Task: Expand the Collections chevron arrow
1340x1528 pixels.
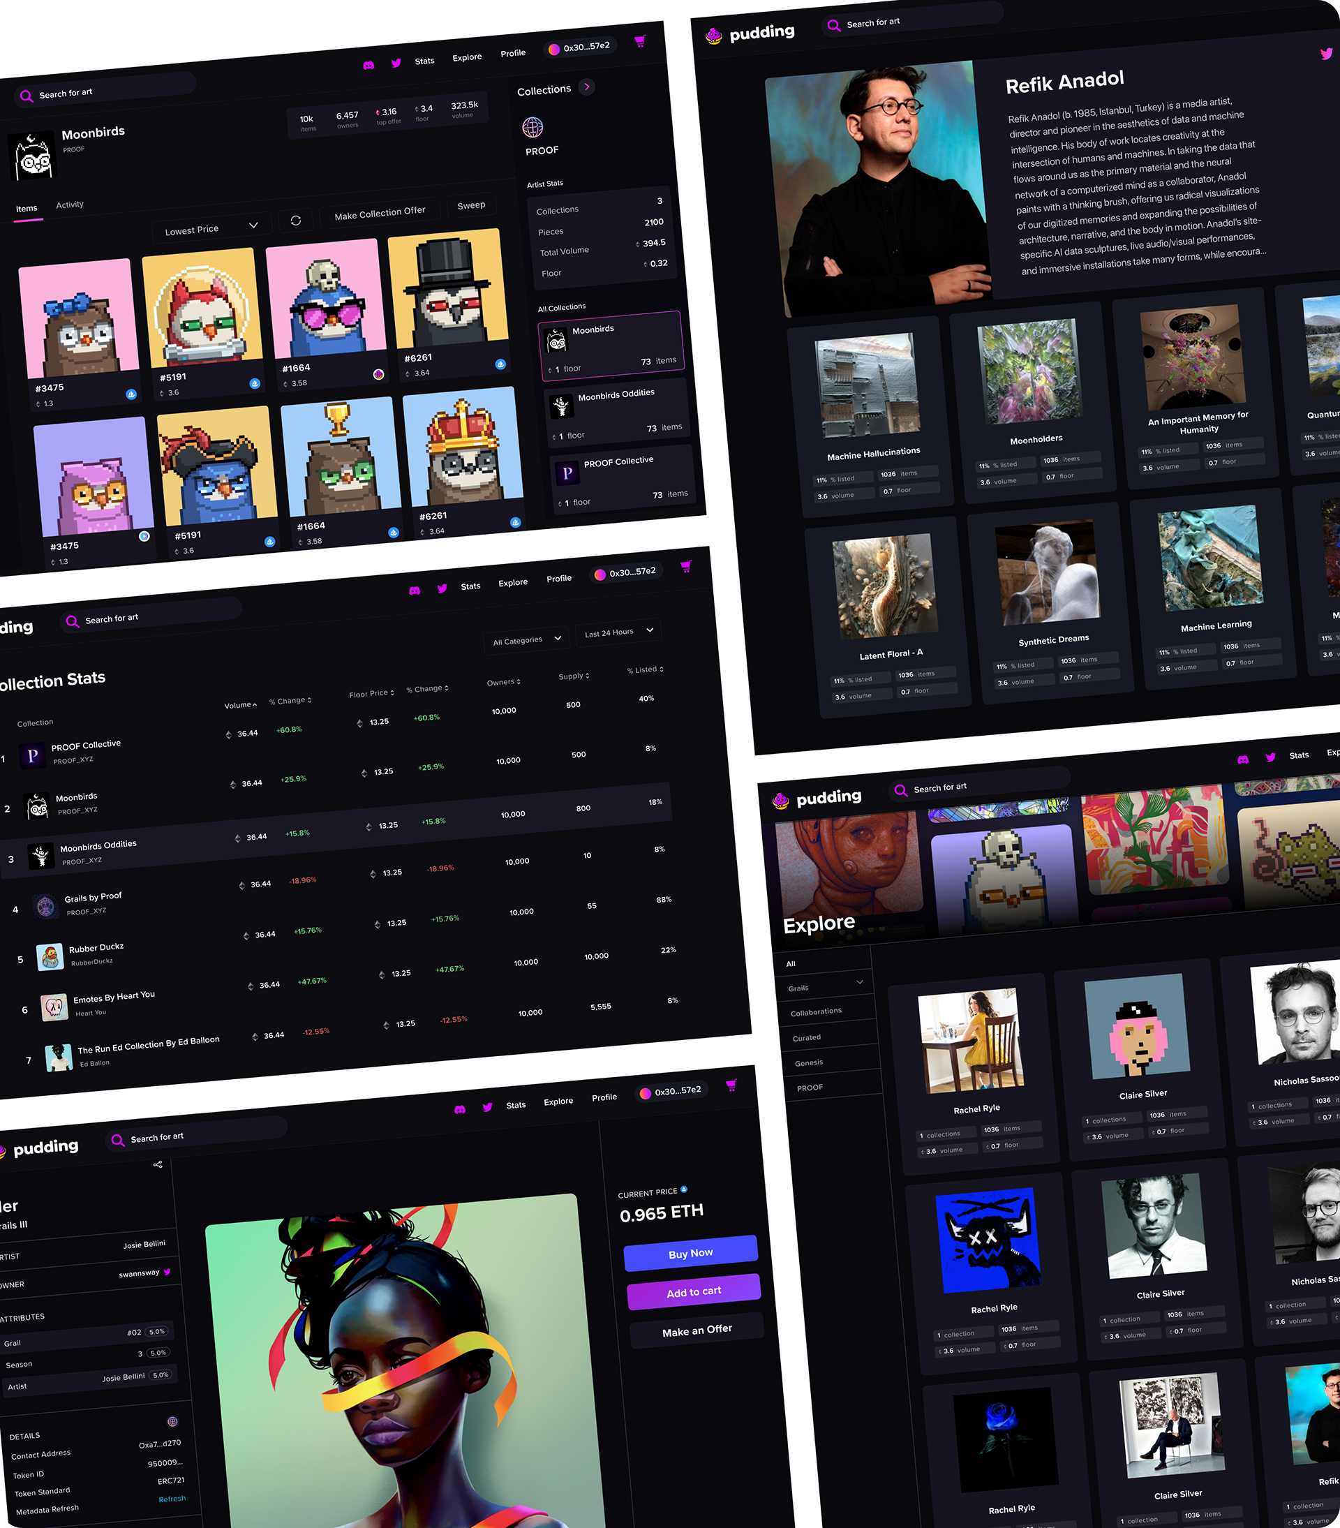Action: coord(587,87)
